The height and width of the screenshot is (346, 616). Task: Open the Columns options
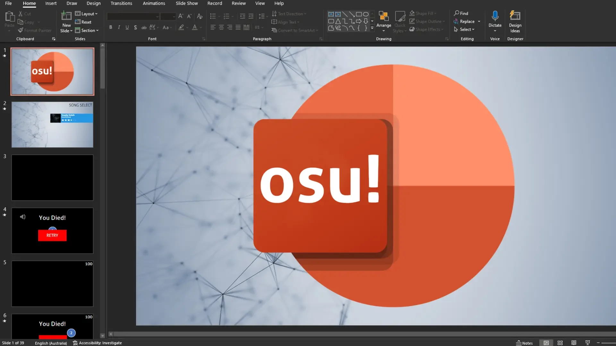pyautogui.click(x=259, y=27)
